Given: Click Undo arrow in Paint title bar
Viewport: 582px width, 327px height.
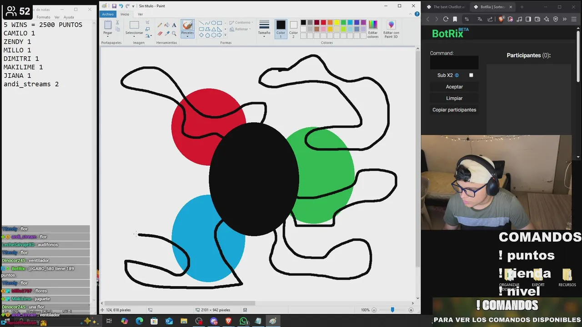Looking at the screenshot, I should [121, 6].
